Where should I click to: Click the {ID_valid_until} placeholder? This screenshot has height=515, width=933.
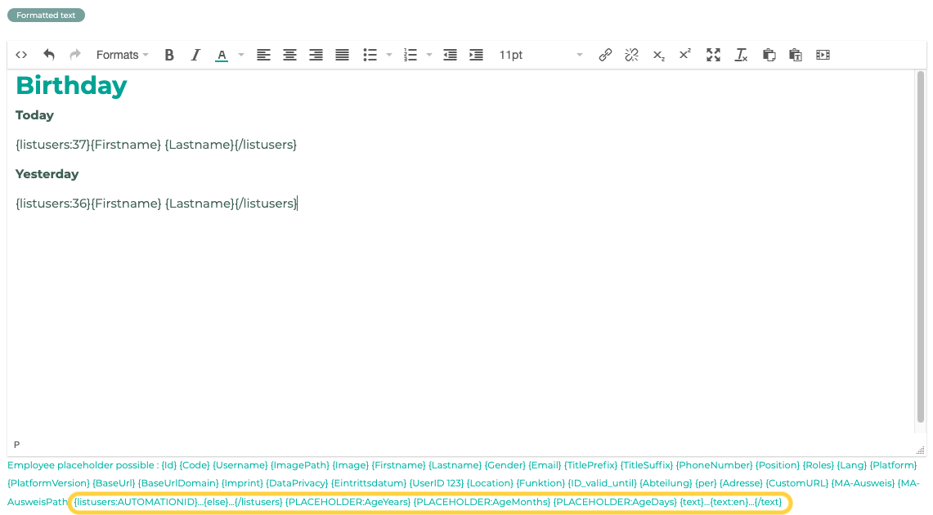[x=602, y=483]
